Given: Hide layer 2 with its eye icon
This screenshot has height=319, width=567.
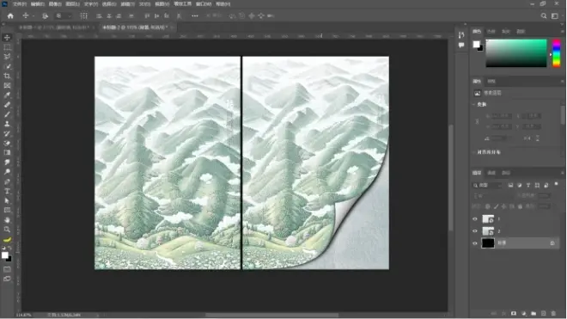Looking at the screenshot, I should [x=475, y=231].
